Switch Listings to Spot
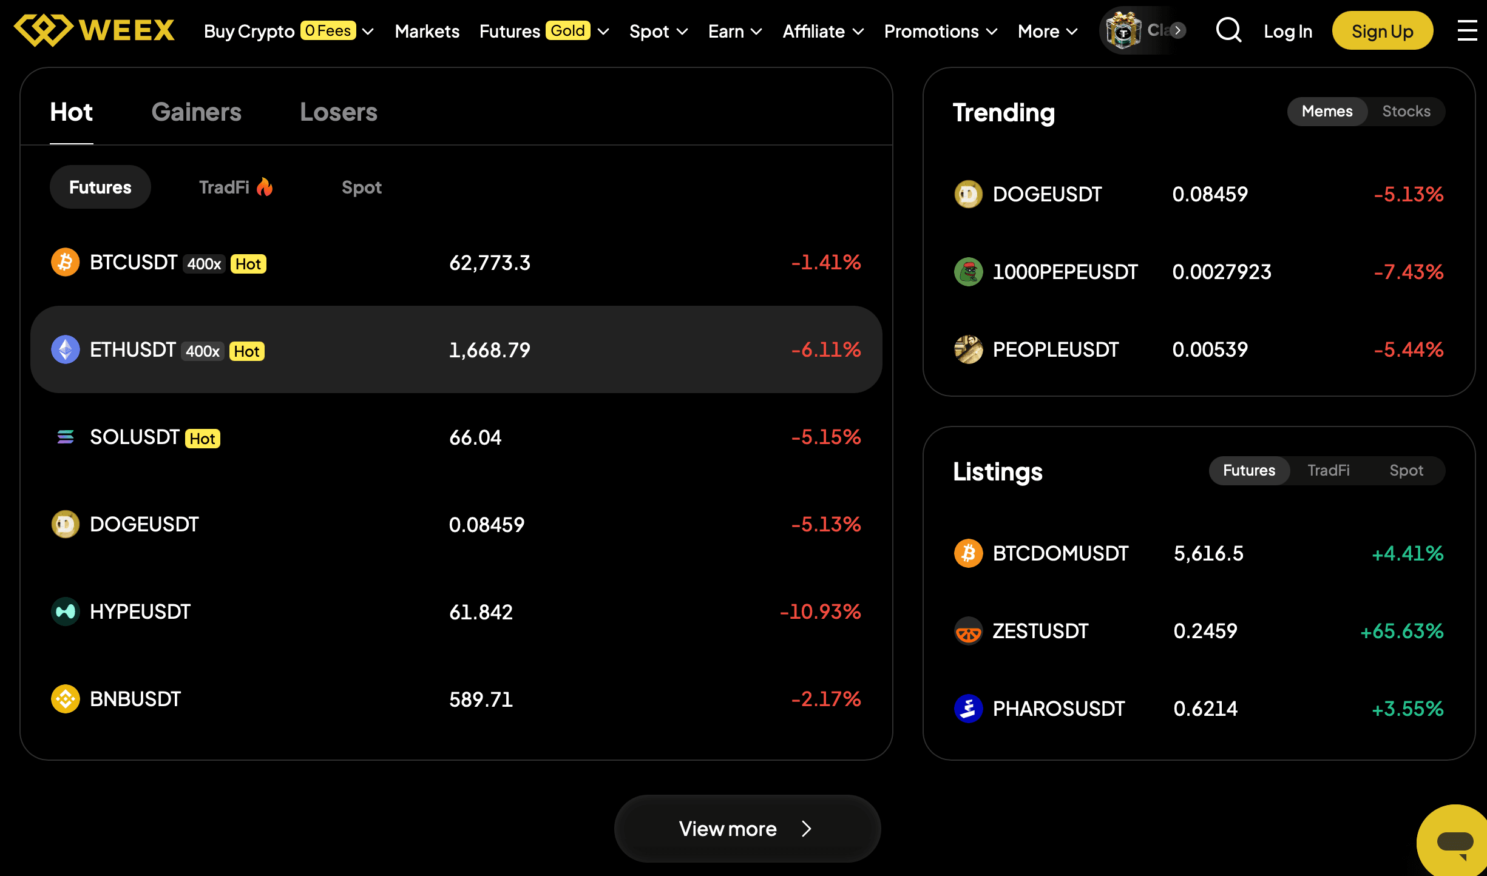 (x=1406, y=471)
